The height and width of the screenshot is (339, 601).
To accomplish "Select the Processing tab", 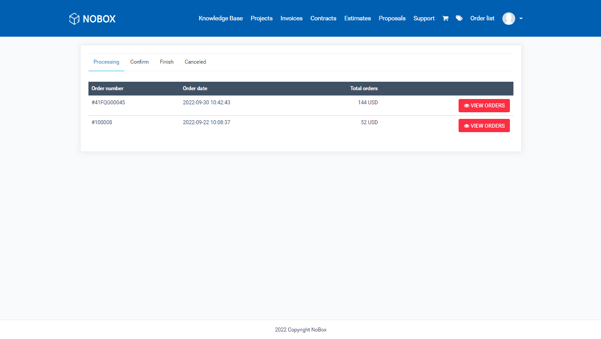I will (x=106, y=62).
